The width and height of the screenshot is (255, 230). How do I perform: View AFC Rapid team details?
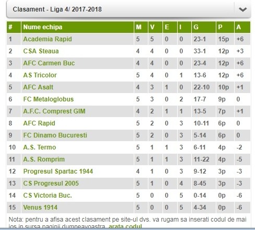point(39,123)
